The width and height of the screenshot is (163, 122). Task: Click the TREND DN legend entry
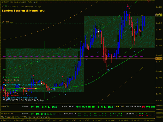point(142,115)
